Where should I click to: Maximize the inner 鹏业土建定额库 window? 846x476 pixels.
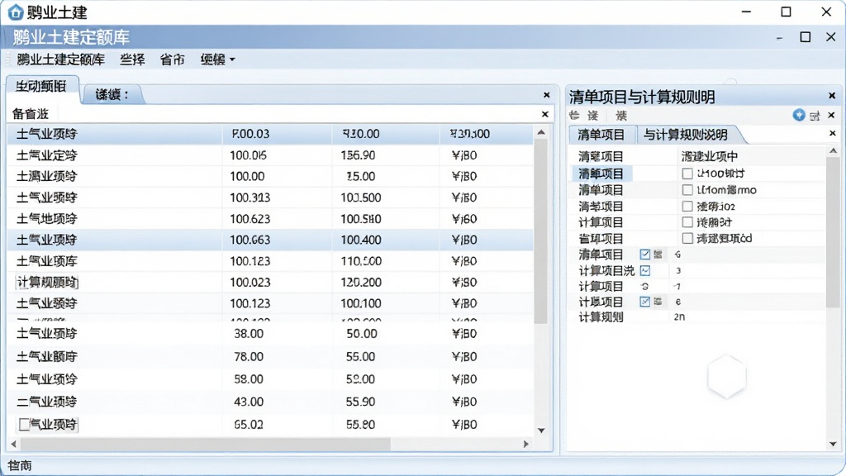[806, 36]
